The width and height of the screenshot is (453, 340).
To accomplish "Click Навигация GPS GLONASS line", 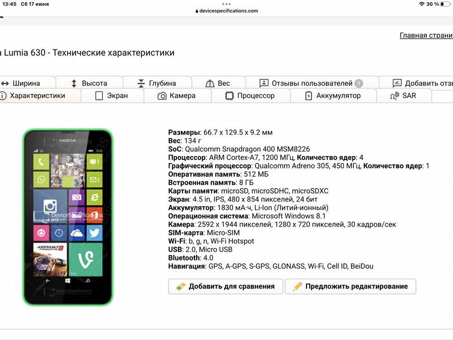I will pos(271,267).
